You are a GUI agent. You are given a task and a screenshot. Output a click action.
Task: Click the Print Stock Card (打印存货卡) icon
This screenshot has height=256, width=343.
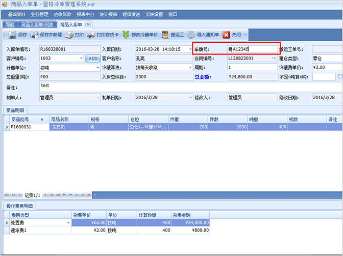(x=91, y=35)
